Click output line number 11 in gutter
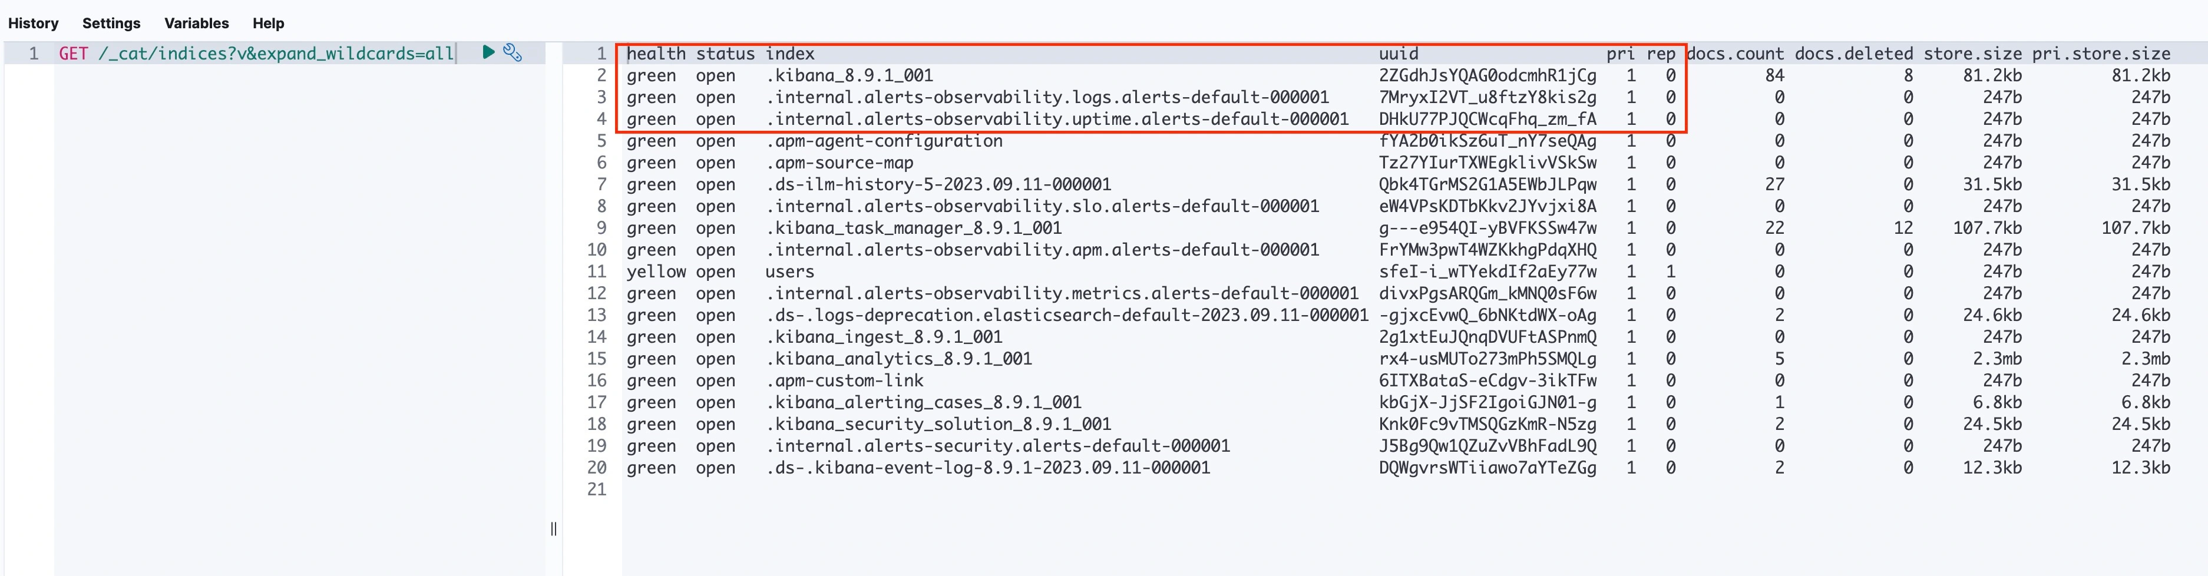Viewport: 2208px width, 576px height. coord(597,272)
